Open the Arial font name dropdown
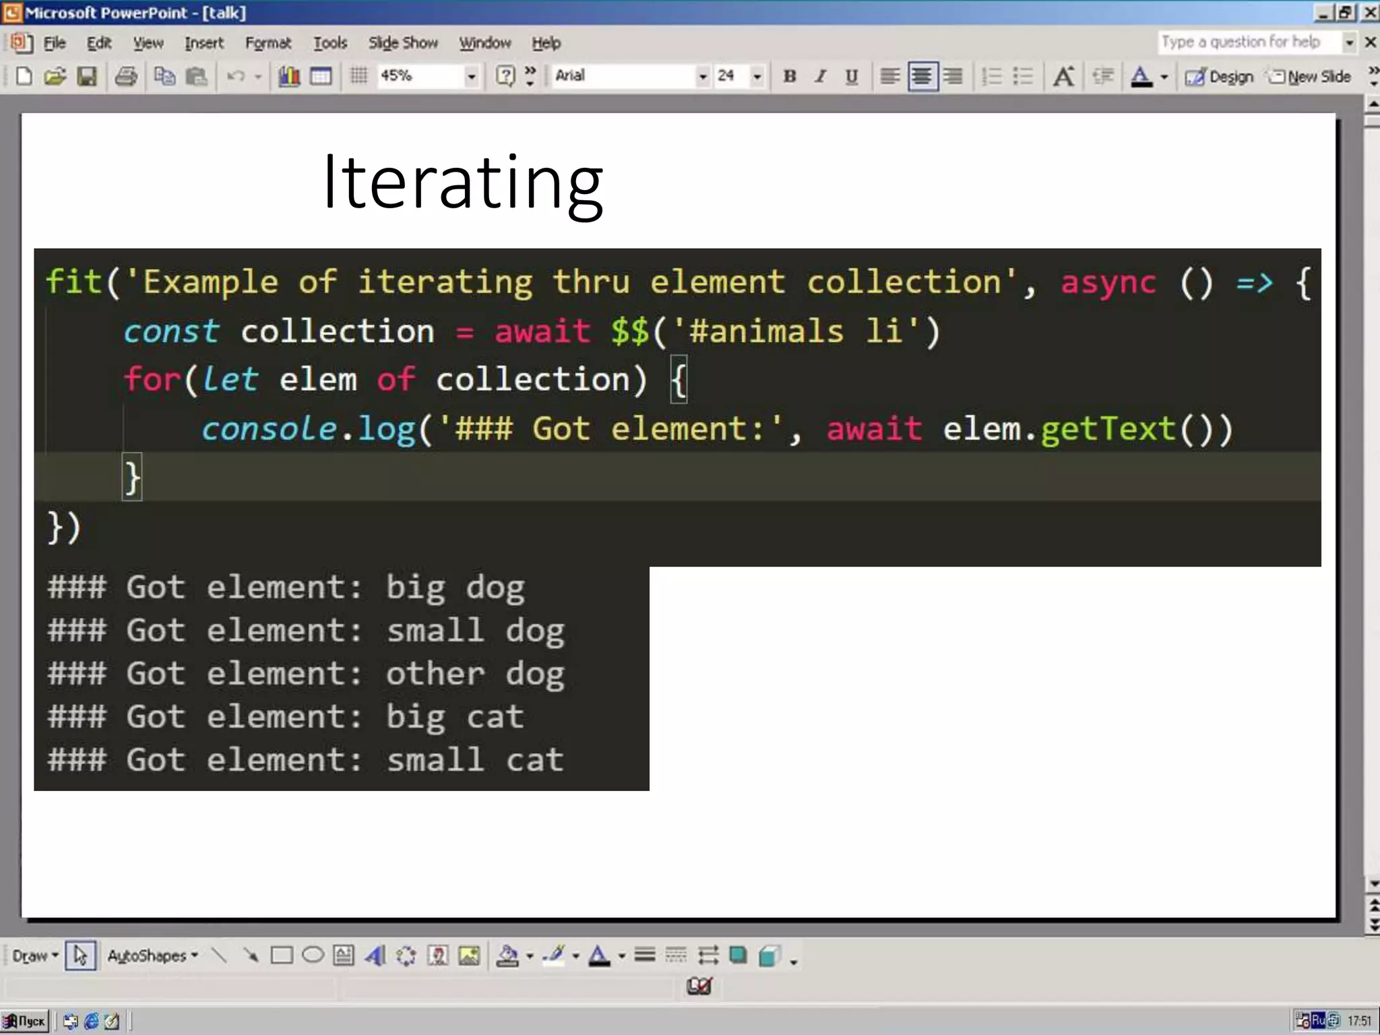Viewport: 1380px width, 1035px height. [703, 76]
